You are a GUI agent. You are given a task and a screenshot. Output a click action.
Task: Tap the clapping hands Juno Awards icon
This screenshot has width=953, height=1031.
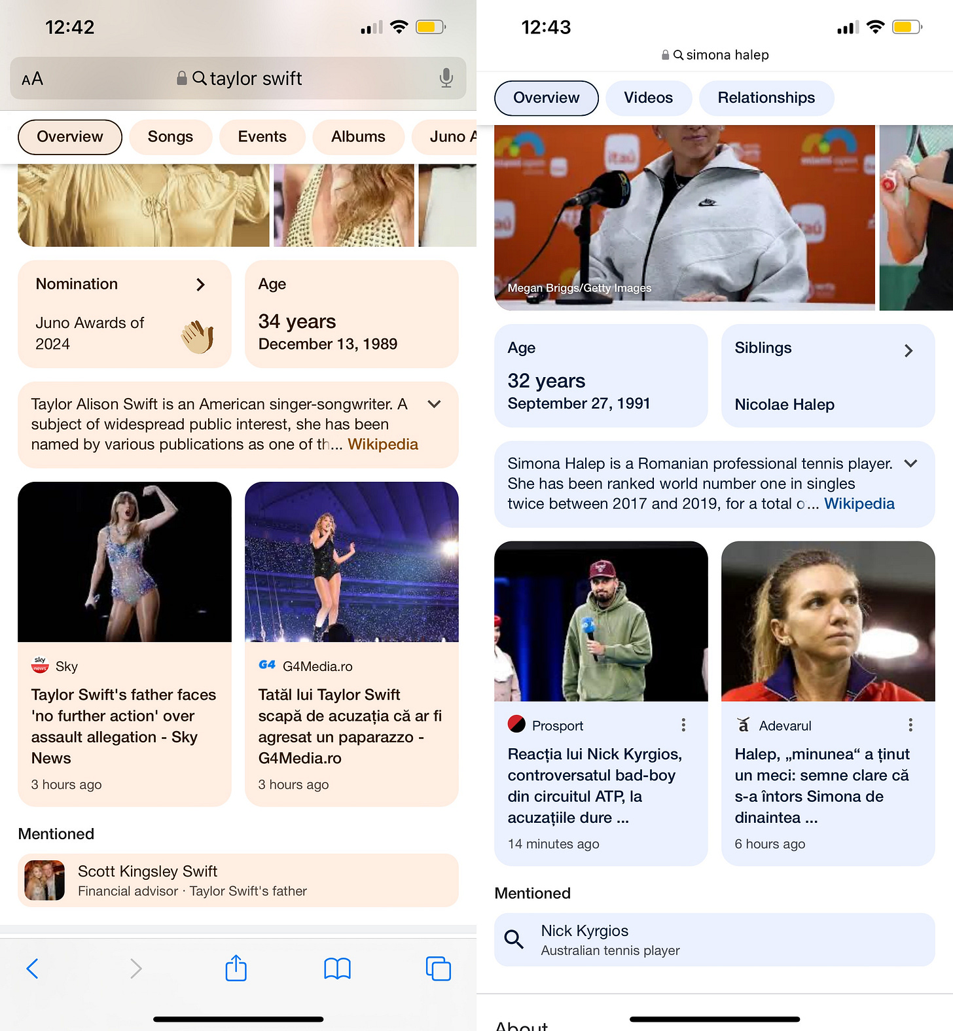pyautogui.click(x=198, y=336)
